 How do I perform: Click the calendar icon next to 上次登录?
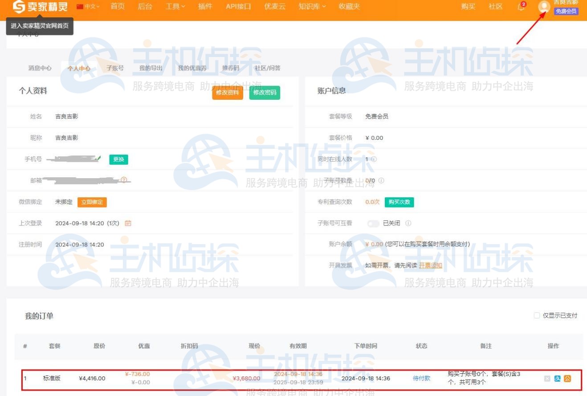(128, 223)
